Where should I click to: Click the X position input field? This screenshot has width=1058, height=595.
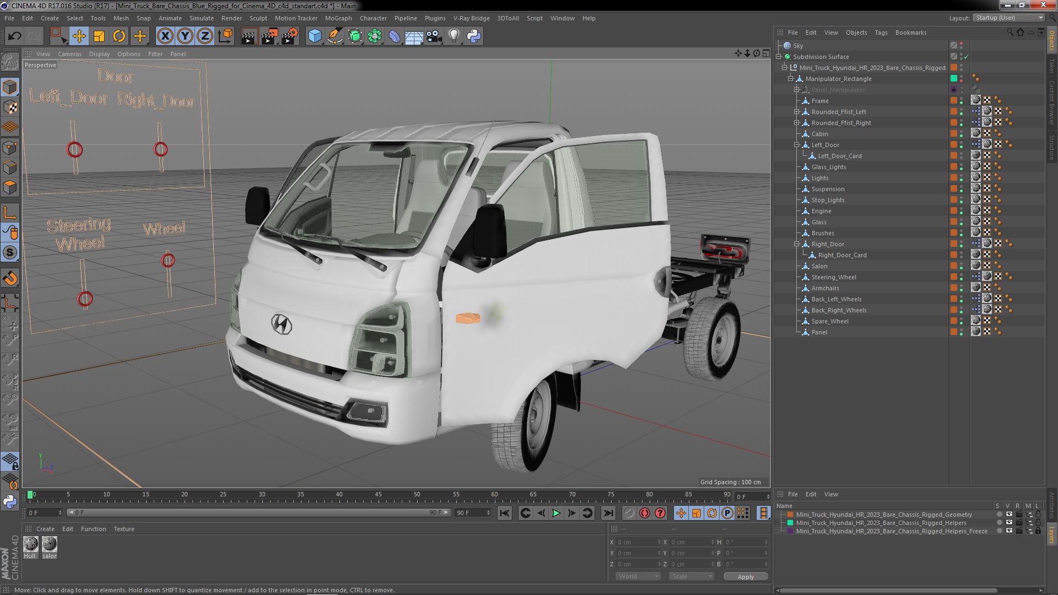tap(638, 542)
